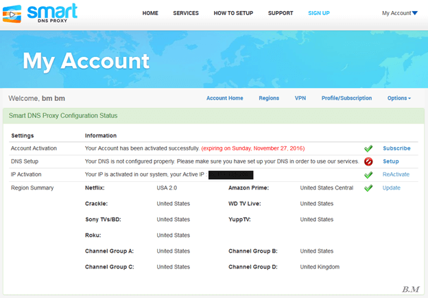Click the 'Channel Group C:' label
428x298 pixels.
pos(110,267)
